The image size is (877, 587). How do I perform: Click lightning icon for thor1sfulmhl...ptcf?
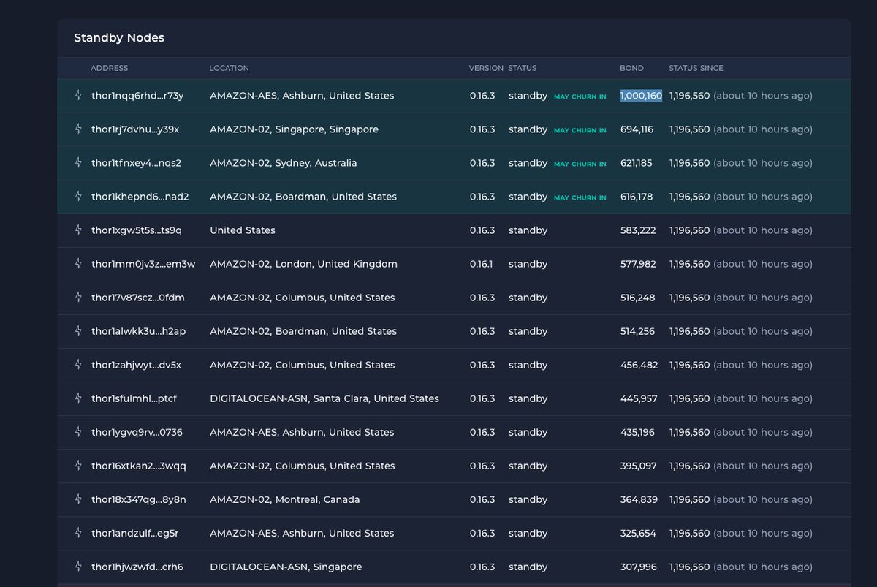pyautogui.click(x=79, y=398)
